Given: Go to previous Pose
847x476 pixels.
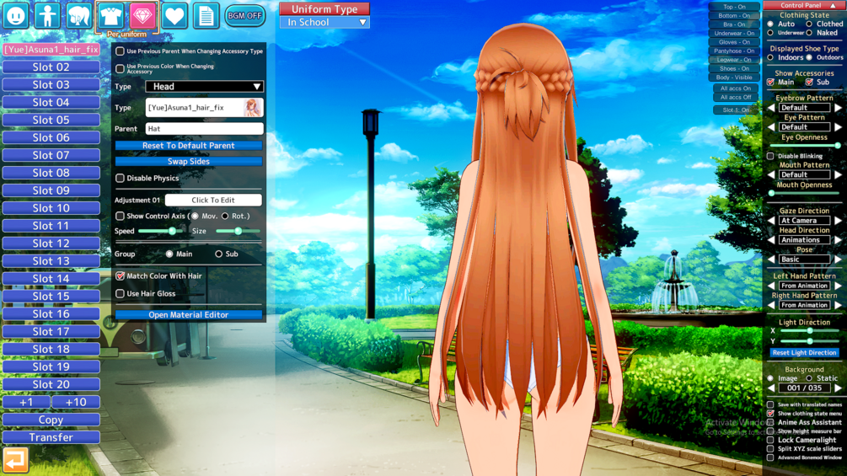Looking at the screenshot, I should 771,259.
